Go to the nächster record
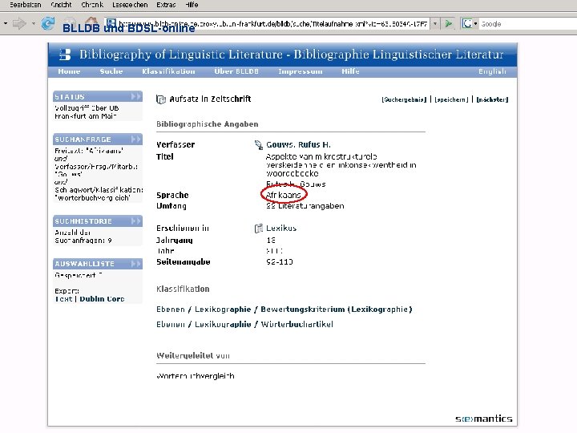The image size is (577, 433). tap(492, 99)
